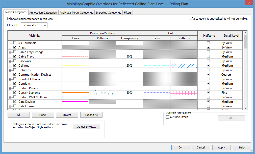
Task: Open the Filters tab
Action: (127, 13)
